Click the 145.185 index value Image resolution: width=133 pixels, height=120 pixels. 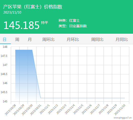[21, 25]
